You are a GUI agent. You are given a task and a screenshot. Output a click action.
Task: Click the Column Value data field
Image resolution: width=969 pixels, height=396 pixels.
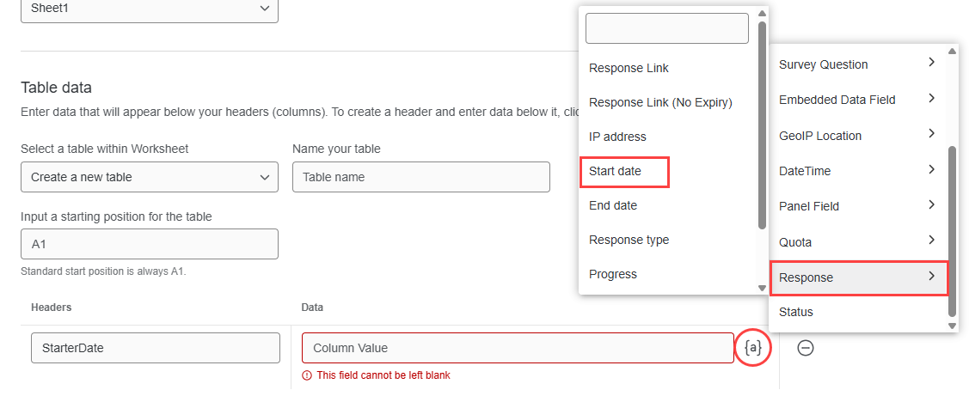[518, 348]
